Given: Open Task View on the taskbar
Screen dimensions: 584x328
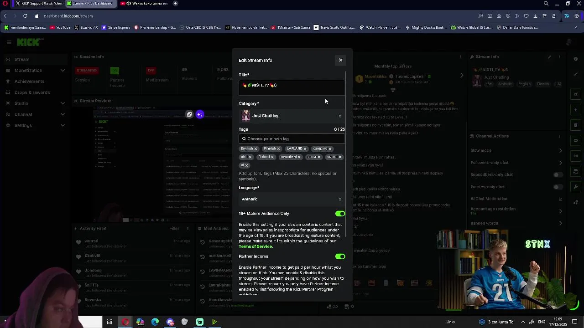Looking at the screenshot, I should coord(109,322).
